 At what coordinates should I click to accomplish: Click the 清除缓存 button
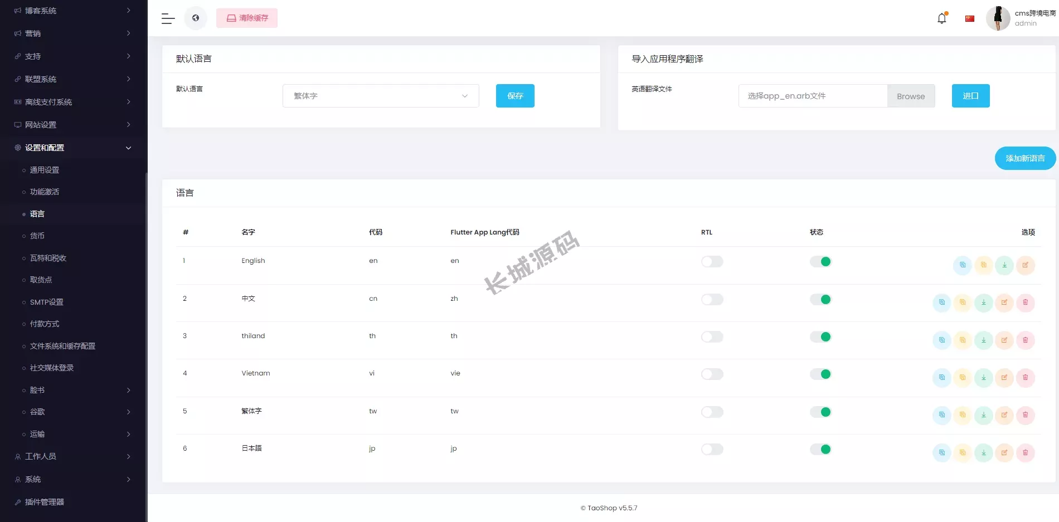247,18
